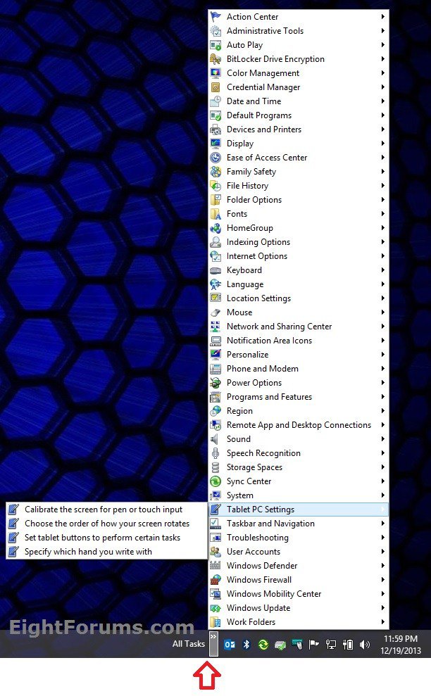Click the HomeGroup spheres icon
The image size is (431, 696).
(216, 228)
